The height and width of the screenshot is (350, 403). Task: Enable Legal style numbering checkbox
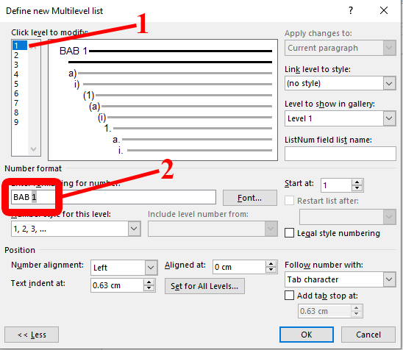(290, 233)
